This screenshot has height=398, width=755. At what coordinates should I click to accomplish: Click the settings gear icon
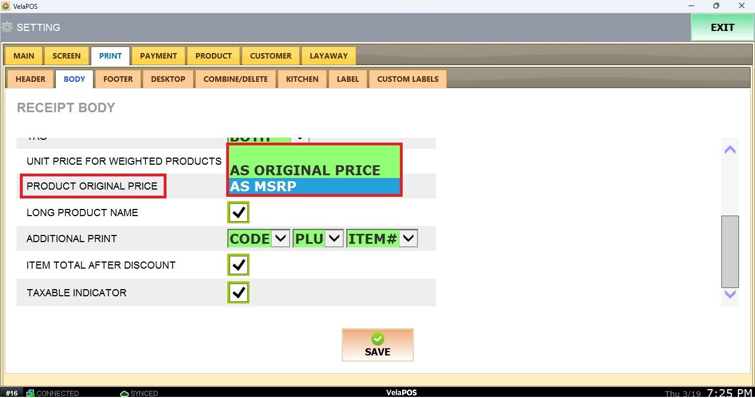point(7,27)
